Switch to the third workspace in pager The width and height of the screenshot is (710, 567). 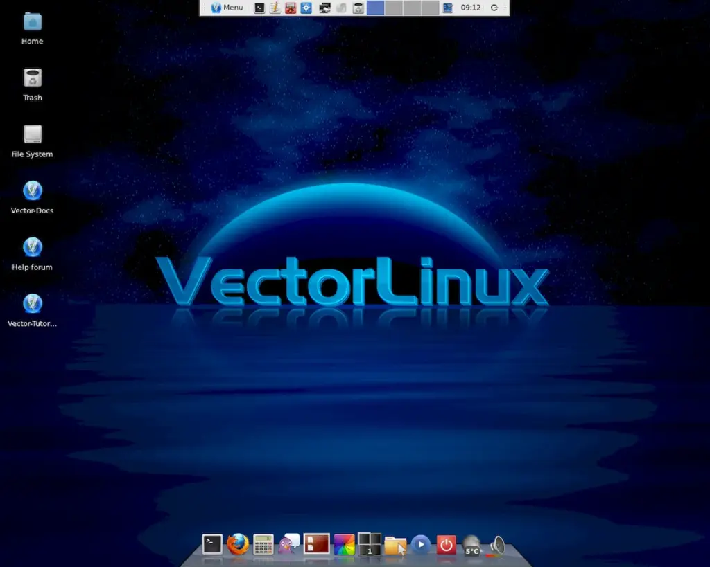click(412, 8)
